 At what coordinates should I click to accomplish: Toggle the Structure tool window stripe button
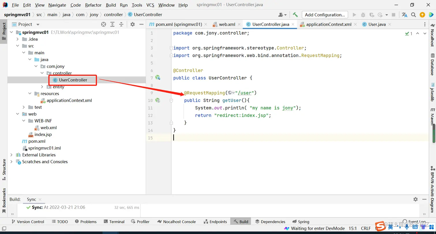4,170
